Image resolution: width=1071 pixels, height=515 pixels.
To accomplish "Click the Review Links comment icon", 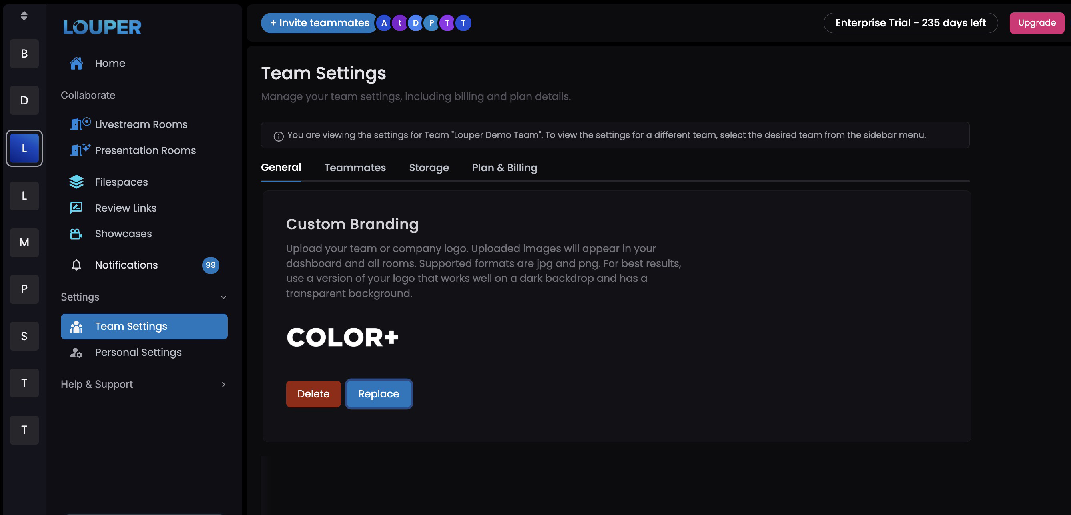I will pyautogui.click(x=76, y=208).
